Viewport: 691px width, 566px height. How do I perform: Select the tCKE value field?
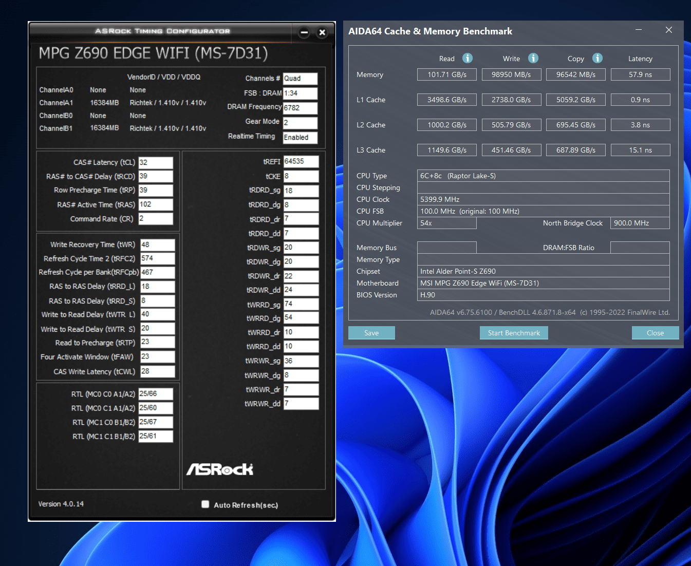(x=301, y=176)
